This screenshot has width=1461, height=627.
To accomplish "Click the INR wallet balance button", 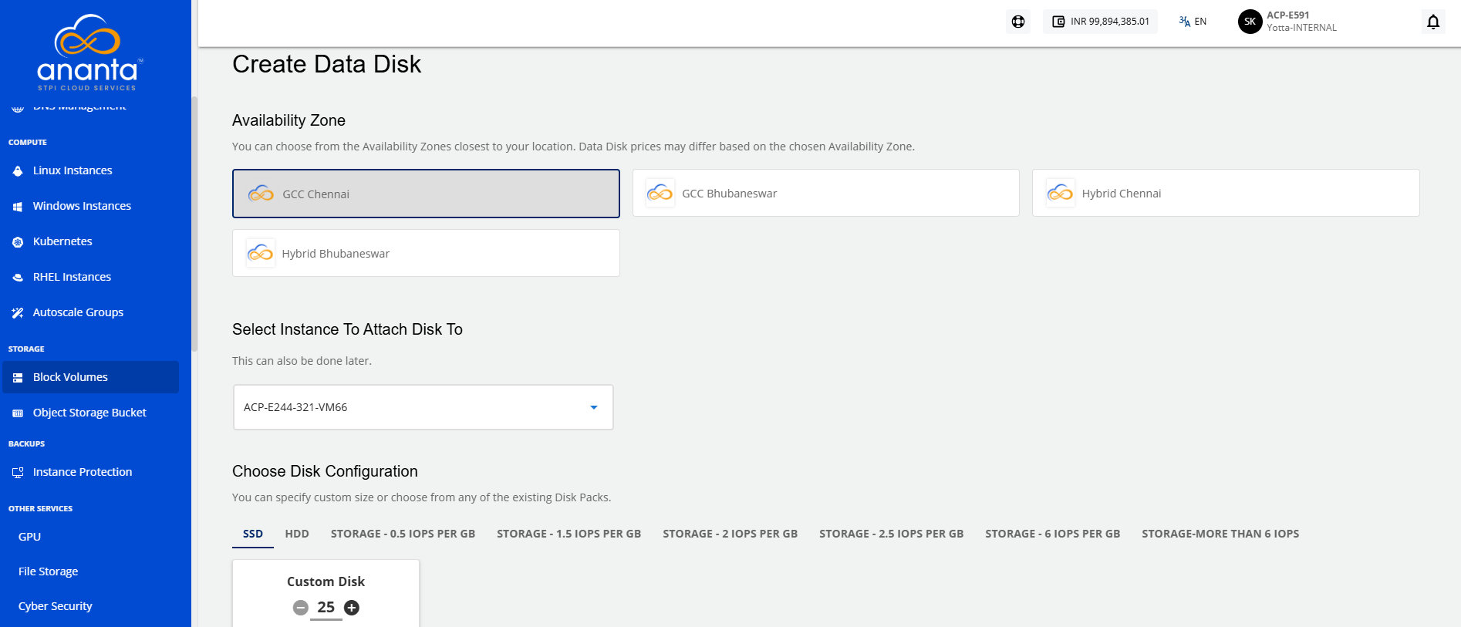I will 1100,22.
